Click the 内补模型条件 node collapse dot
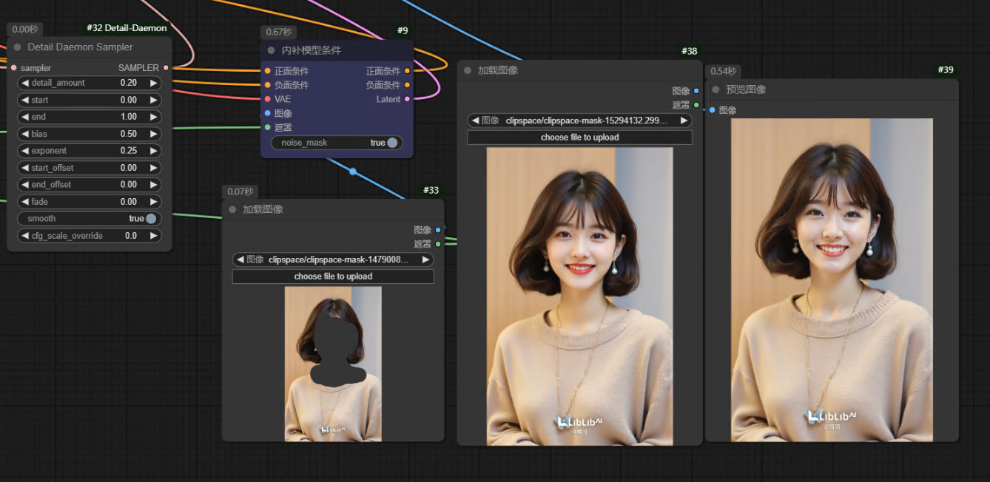The height and width of the screenshot is (482, 990). tap(271, 50)
